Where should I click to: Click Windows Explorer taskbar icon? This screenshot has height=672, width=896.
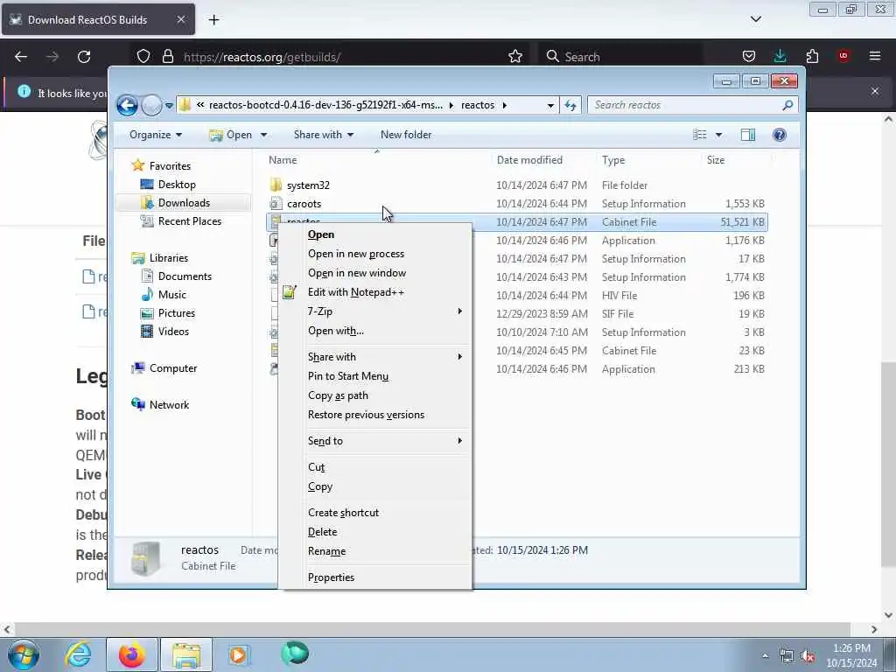[186, 654]
